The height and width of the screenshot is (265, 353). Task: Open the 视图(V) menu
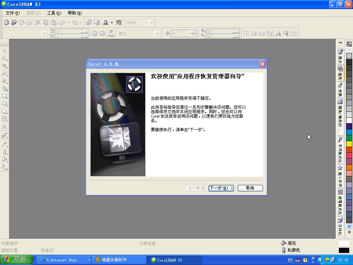coord(33,13)
